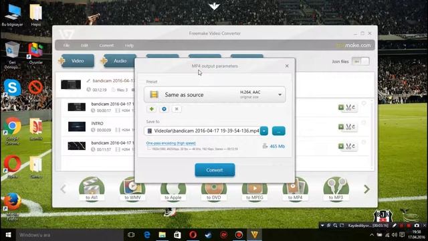
Task: Select the to WMV output format
Action: (132, 189)
